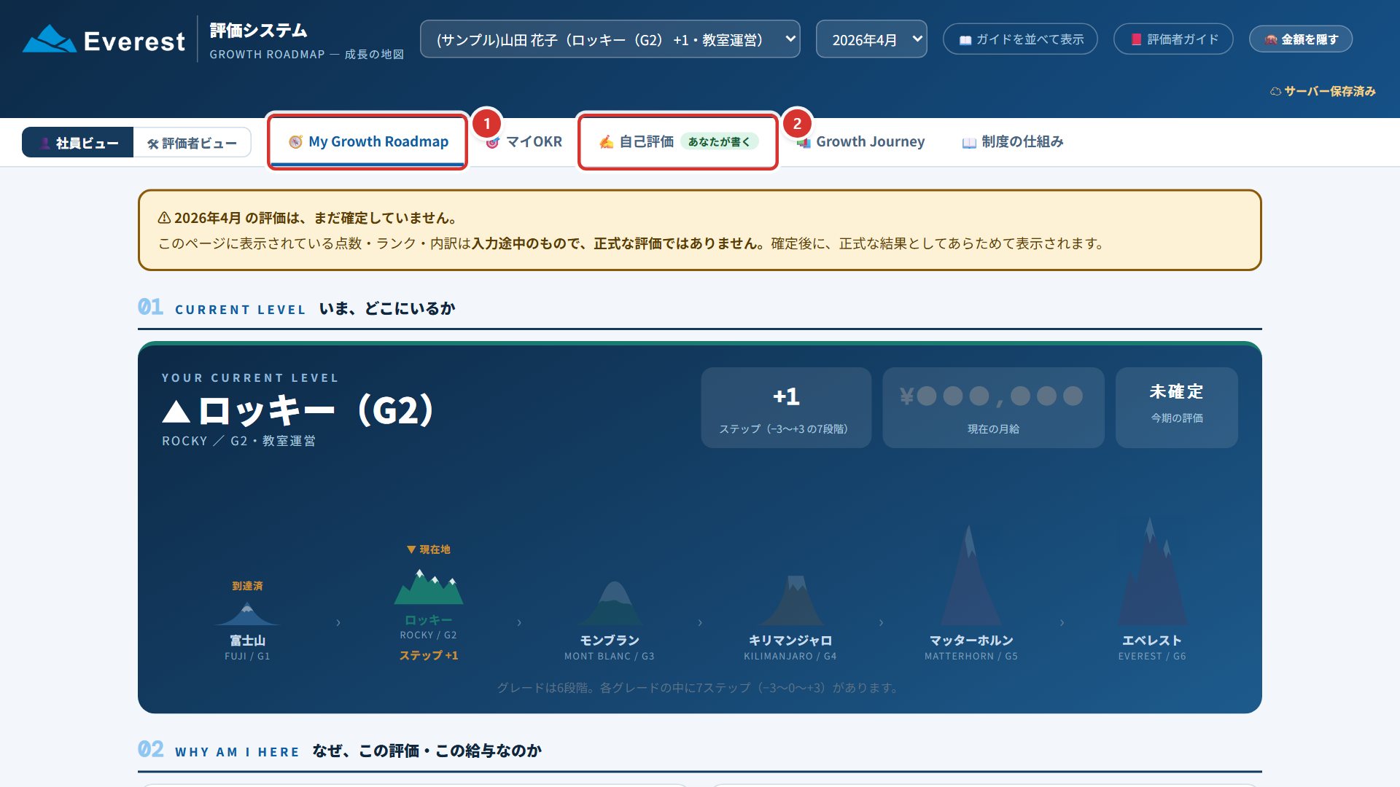Click the ▼ 現在地 marker
1400x787 pixels.
coord(429,549)
